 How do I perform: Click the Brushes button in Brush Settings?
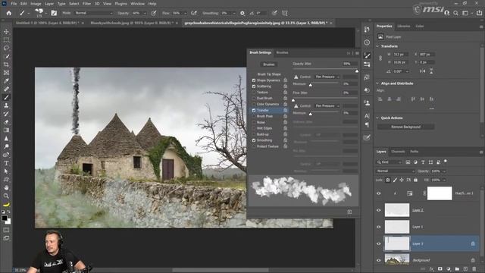[x=269, y=64]
